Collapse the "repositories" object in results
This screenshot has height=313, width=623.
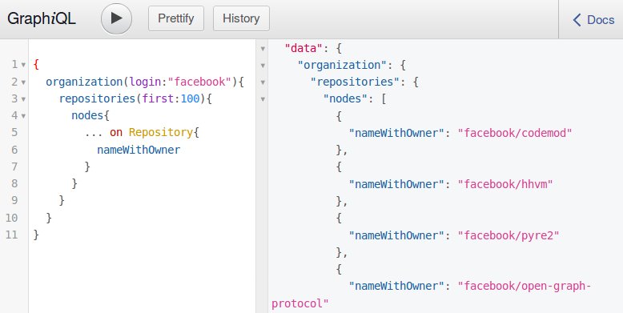(x=263, y=82)
